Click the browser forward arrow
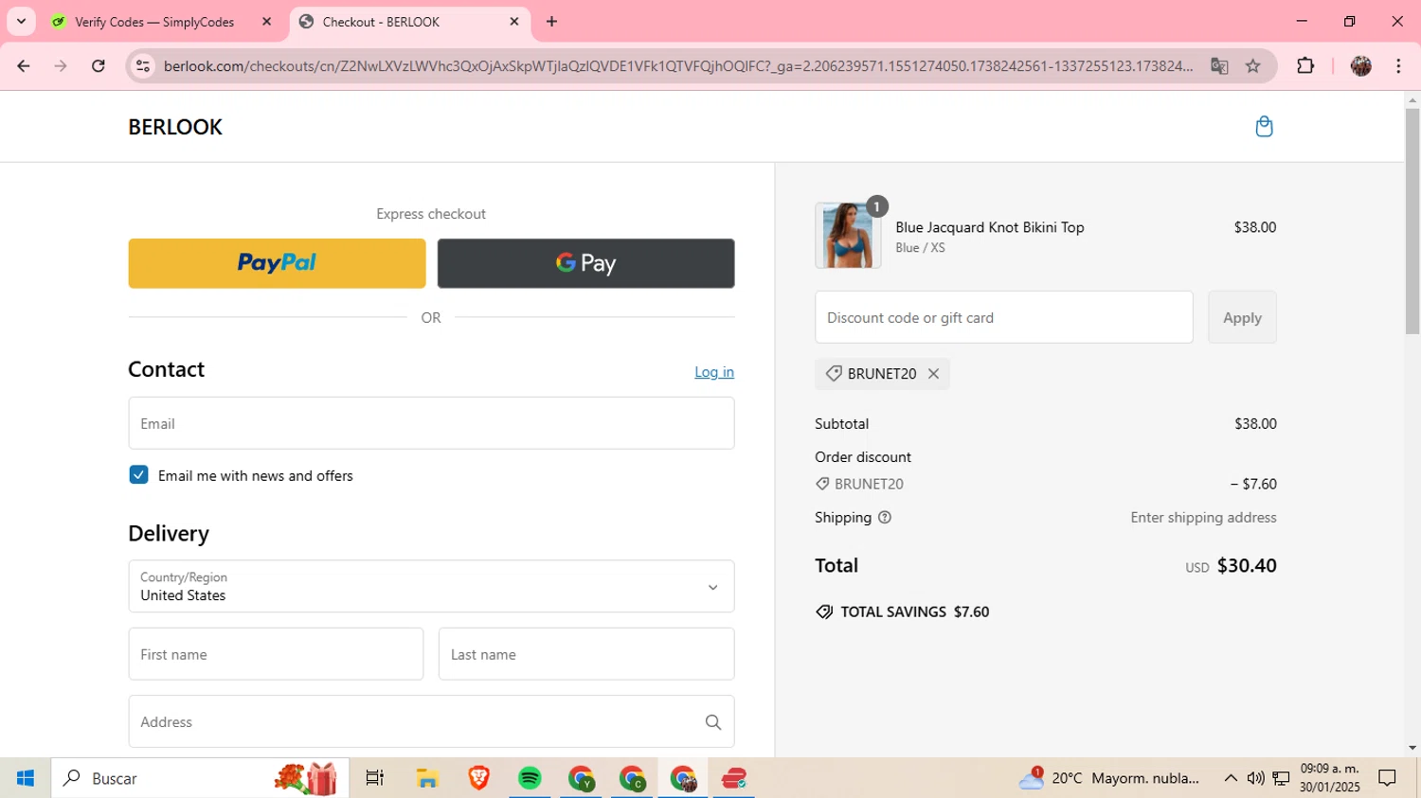 click(x=61, y=66)
